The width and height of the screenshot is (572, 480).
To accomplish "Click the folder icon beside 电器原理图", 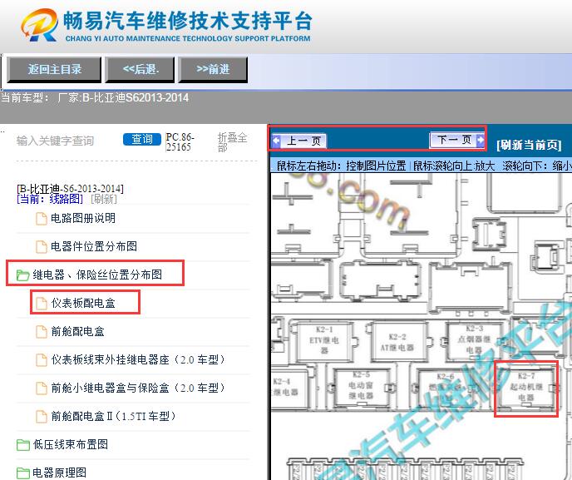I will (23, 473).
